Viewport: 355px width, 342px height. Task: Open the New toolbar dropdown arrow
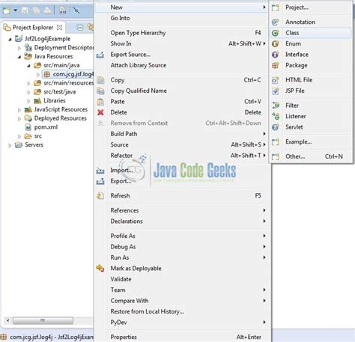pyautogui.click(x=16, y=10)
